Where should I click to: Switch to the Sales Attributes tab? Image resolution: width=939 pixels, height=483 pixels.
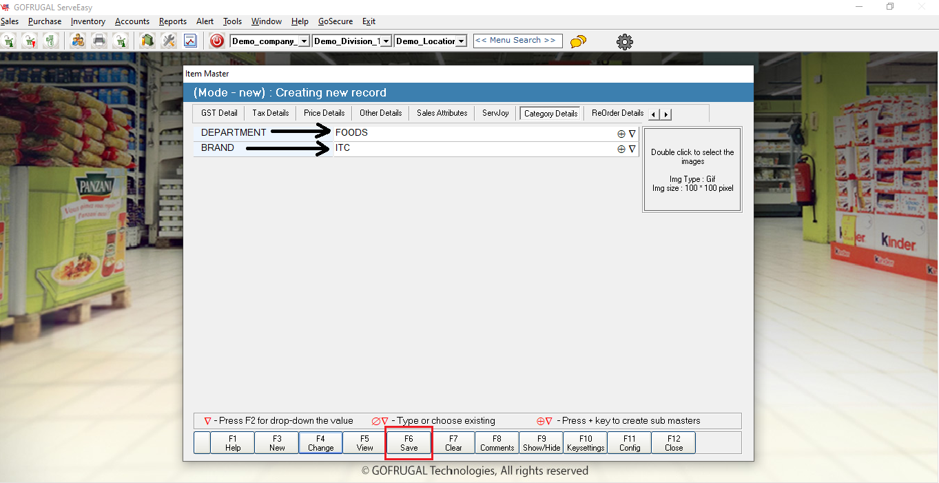click(x=442, y=113)
